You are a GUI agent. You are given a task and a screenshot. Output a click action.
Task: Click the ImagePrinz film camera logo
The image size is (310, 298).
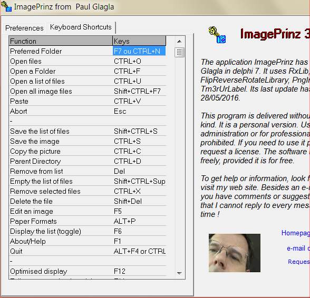[x=217, y=35]
